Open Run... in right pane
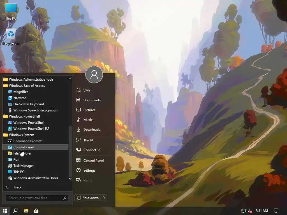The height and width of the screenshot is (215, 287). click(94, 180)
